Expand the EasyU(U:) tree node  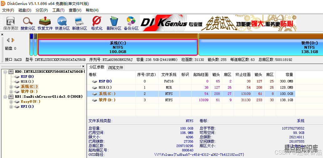click(x=11, y=102)
